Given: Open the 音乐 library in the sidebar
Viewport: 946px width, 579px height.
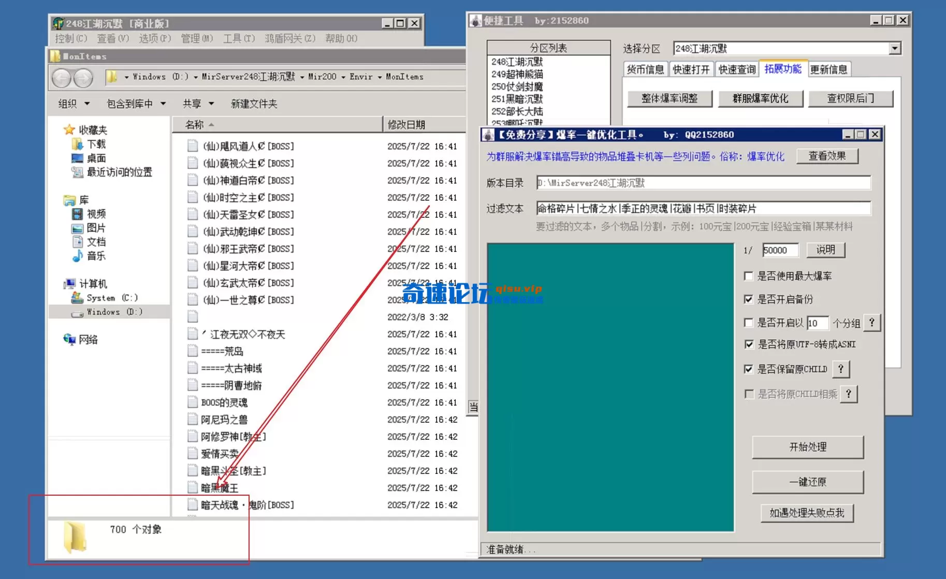Looking at the screenshot, I should [96, 256].
